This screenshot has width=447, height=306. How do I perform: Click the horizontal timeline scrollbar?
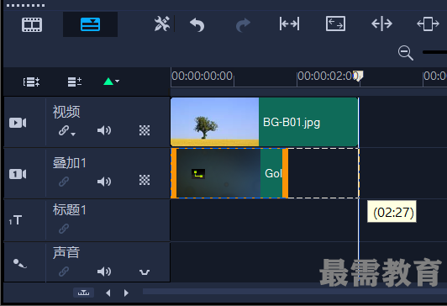pos(295,291)
